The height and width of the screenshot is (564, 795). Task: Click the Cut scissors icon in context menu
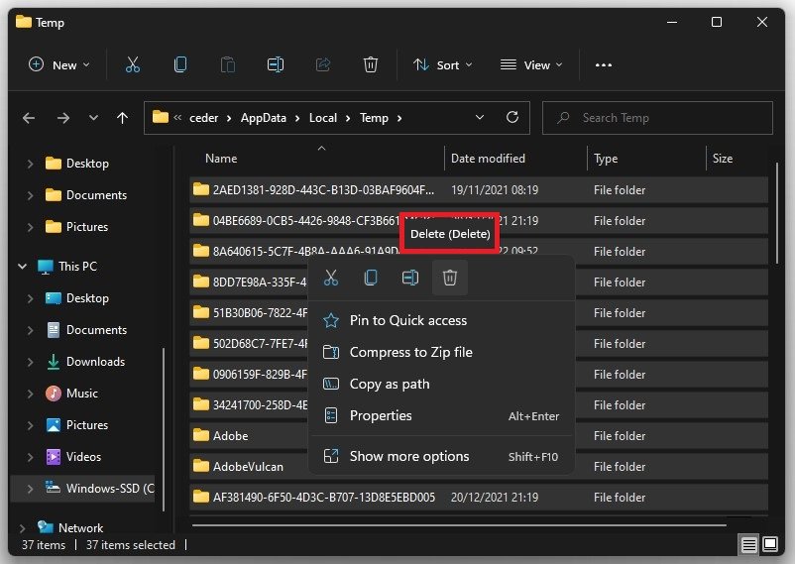click(331, 279)
